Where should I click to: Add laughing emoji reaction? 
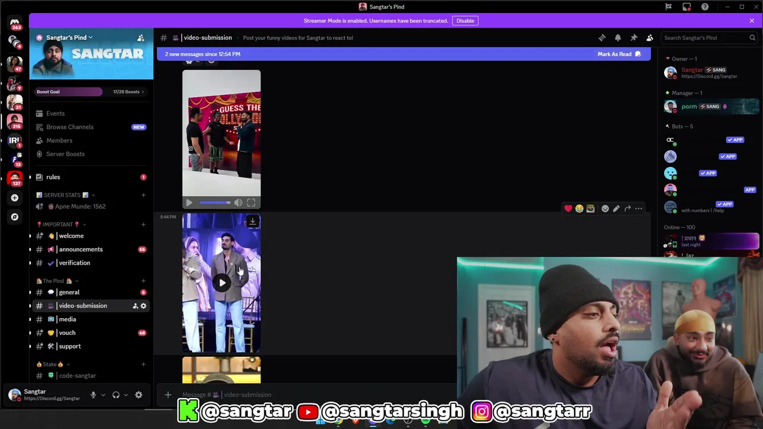[x=579, y=209]
